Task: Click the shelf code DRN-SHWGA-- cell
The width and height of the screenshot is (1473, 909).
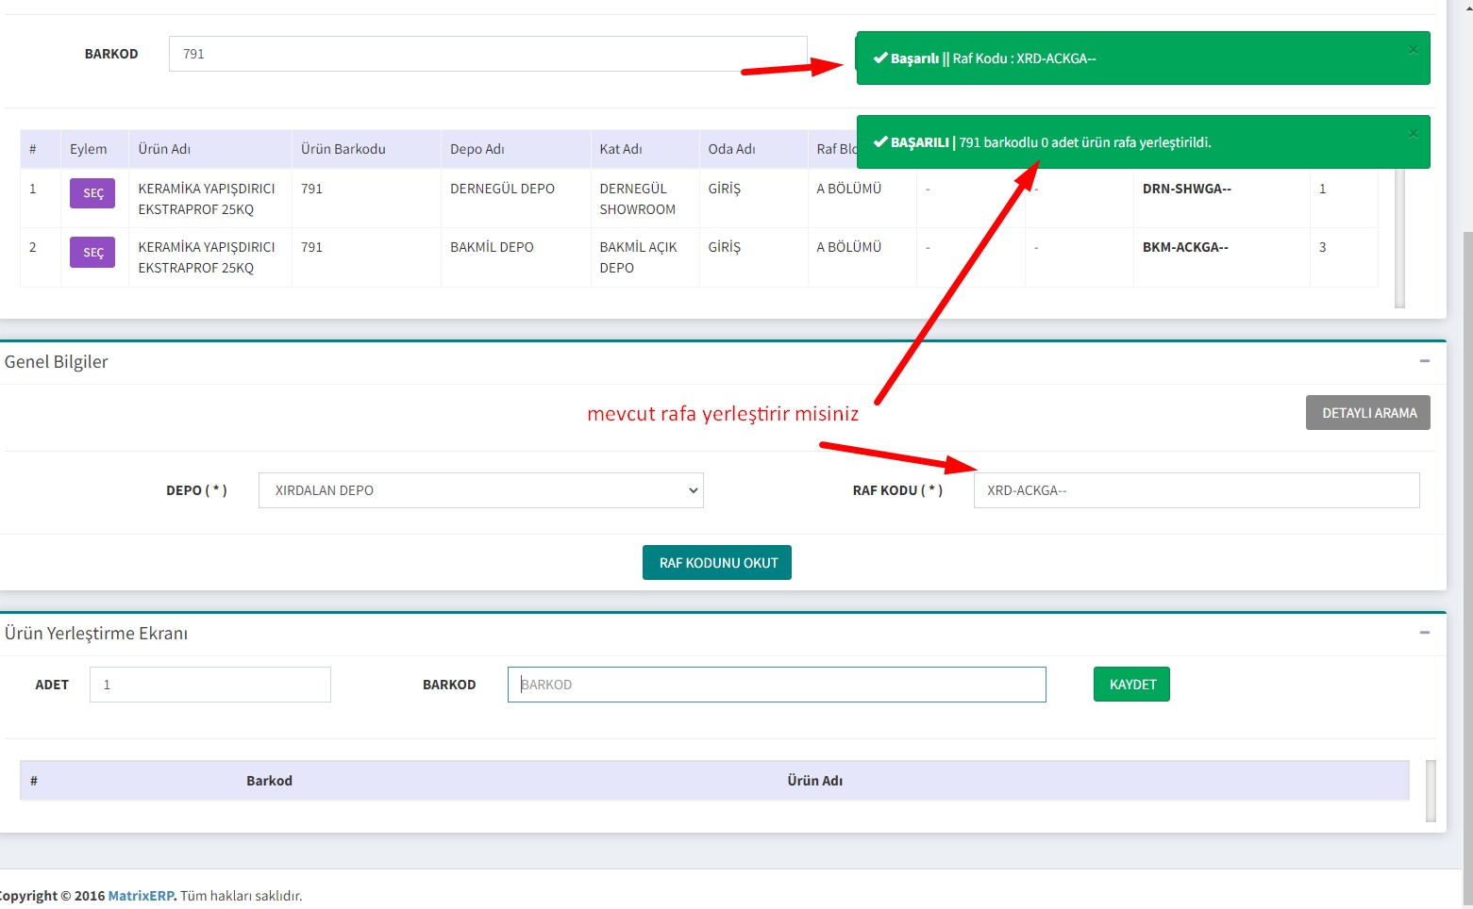Action: [1186, 189]
